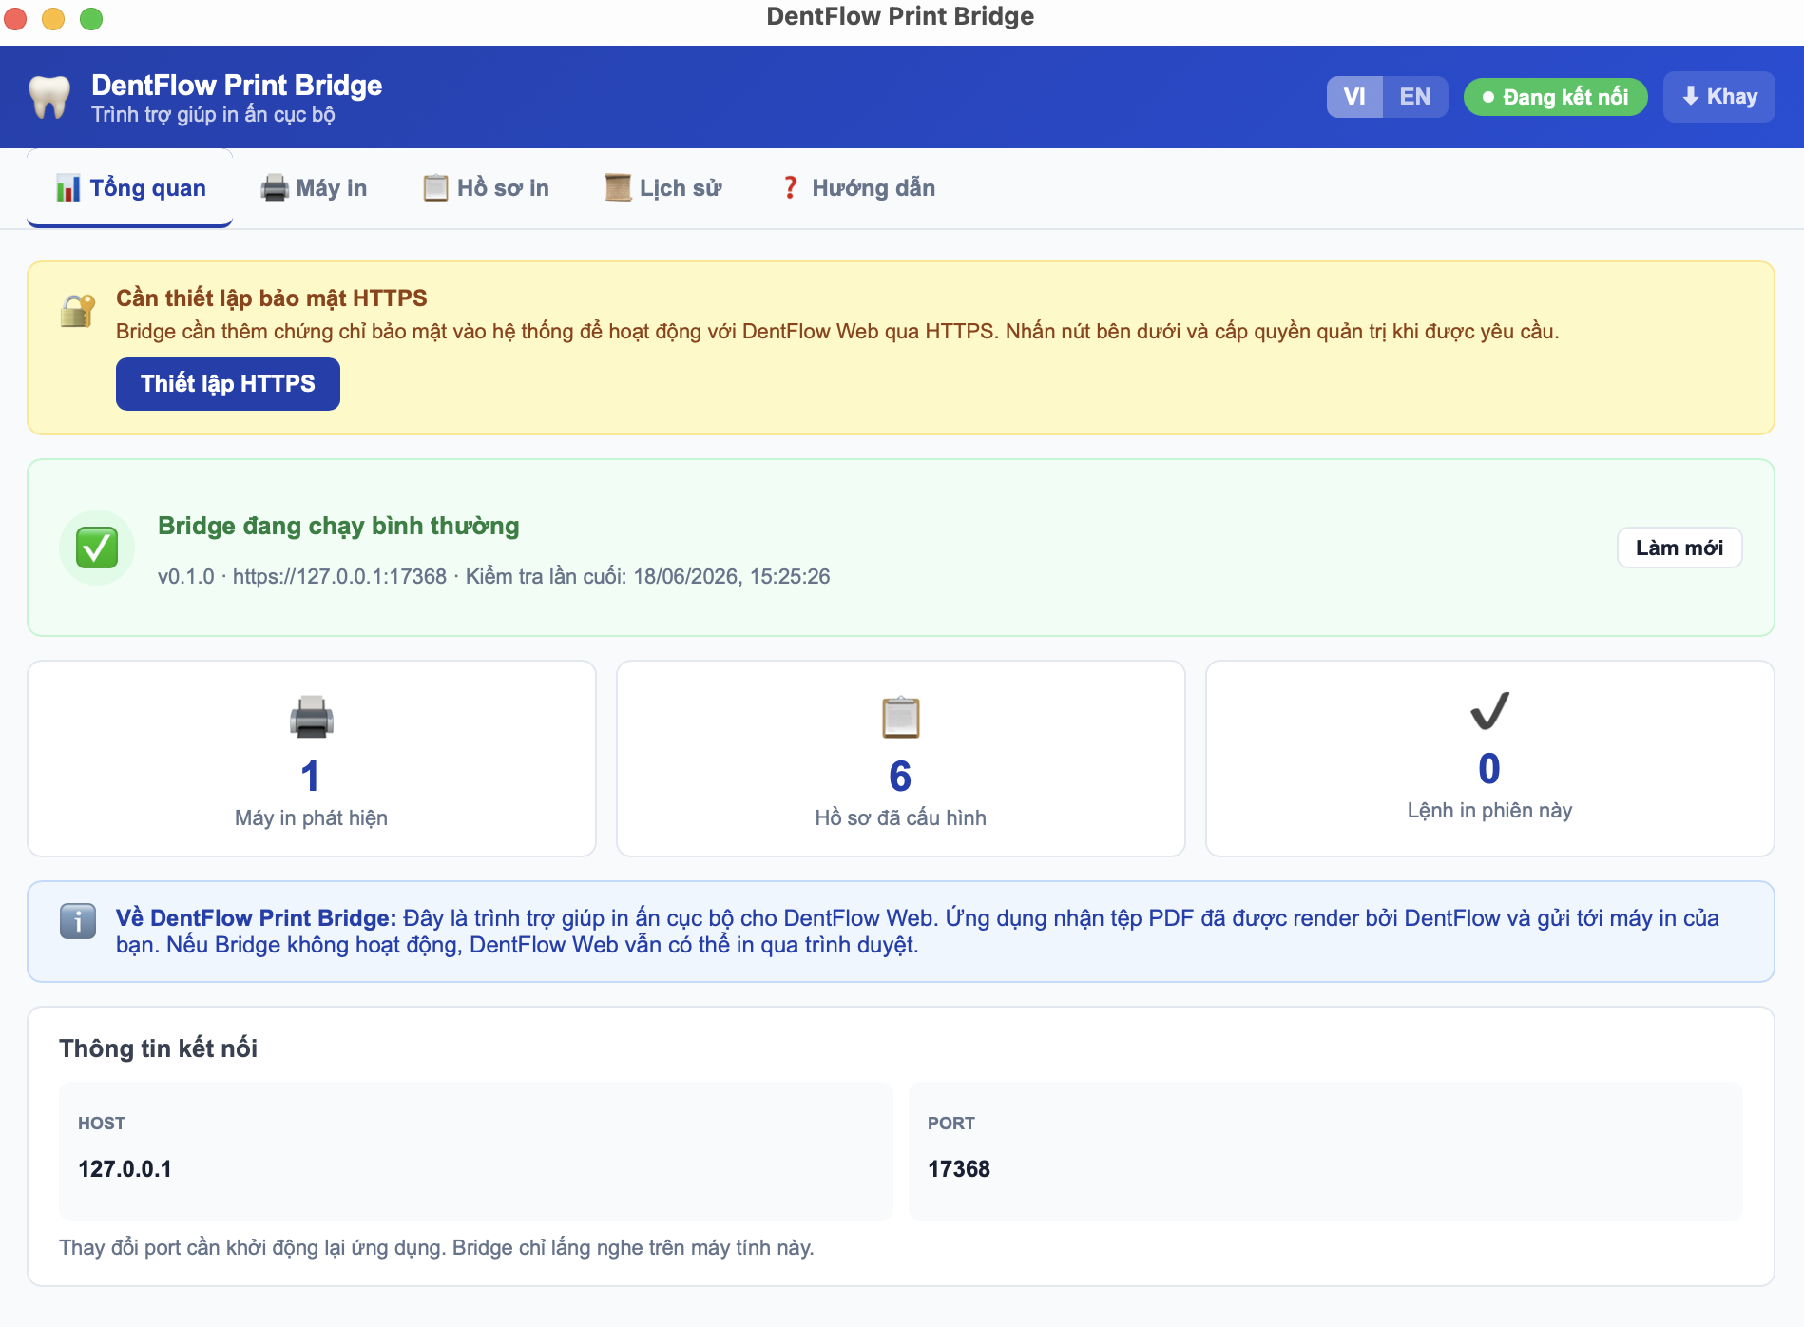
Task: Click the printer icon in detected printers card
Action: [311, 718]
